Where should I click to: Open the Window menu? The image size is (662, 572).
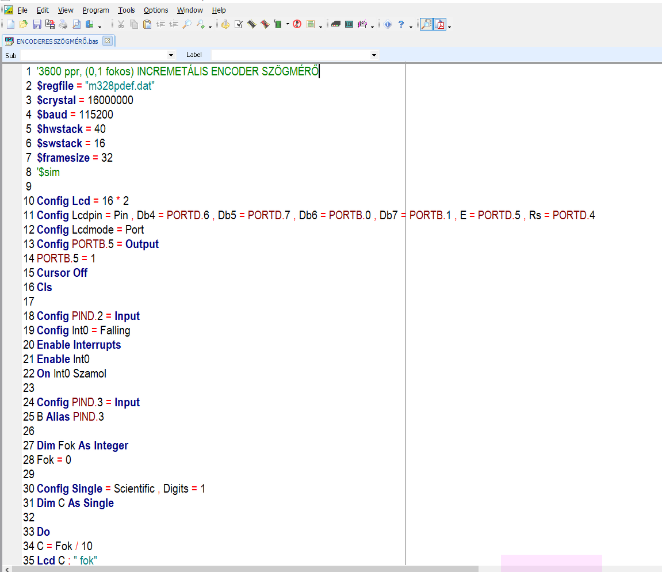click(190, 10)
